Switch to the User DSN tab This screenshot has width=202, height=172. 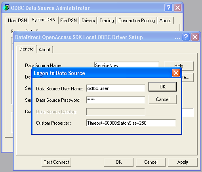click(17, 21)
